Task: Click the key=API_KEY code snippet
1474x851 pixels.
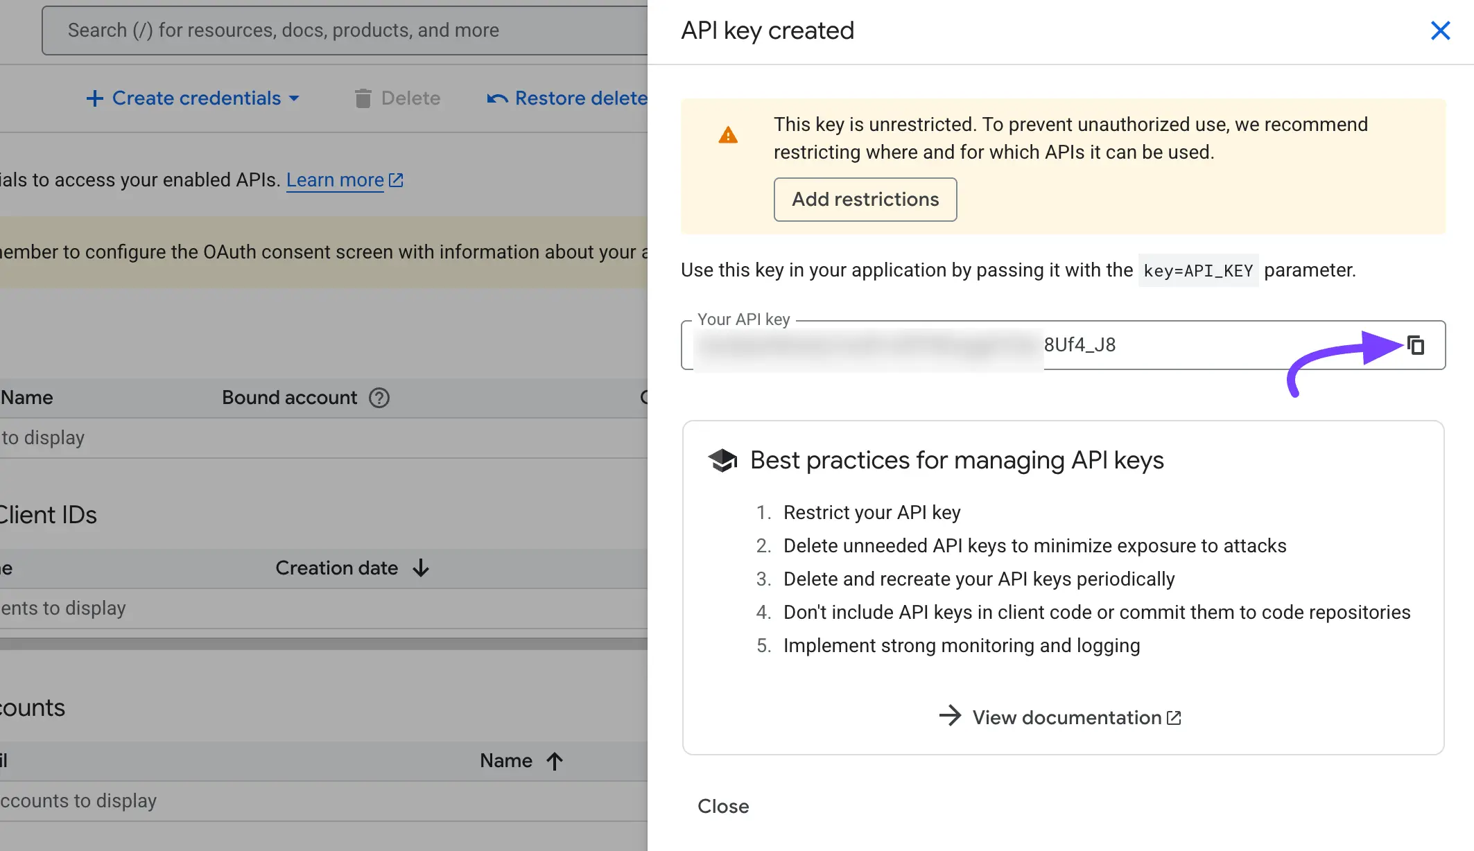Action: pyautogui.click(x=1197, y=270)
